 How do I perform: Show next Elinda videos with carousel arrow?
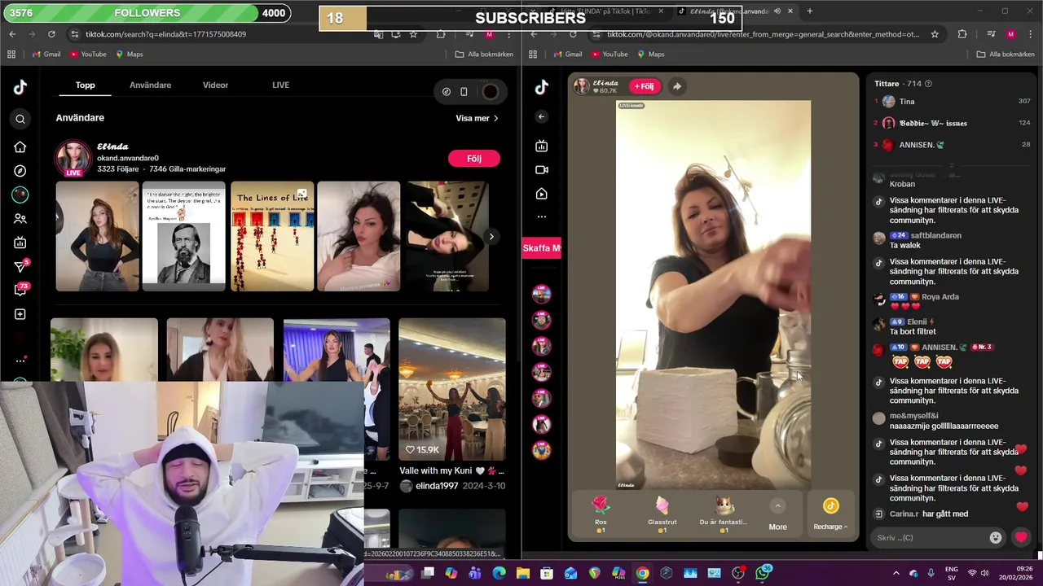[491, 237]
